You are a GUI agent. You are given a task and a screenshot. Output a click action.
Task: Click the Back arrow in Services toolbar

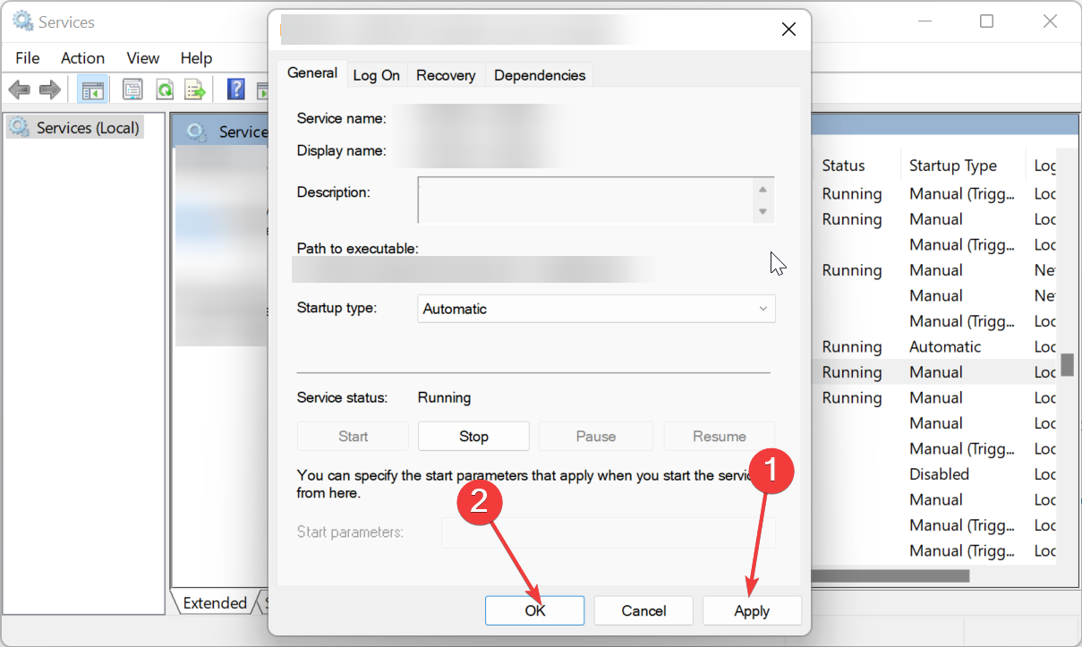[x=20, y=89]
